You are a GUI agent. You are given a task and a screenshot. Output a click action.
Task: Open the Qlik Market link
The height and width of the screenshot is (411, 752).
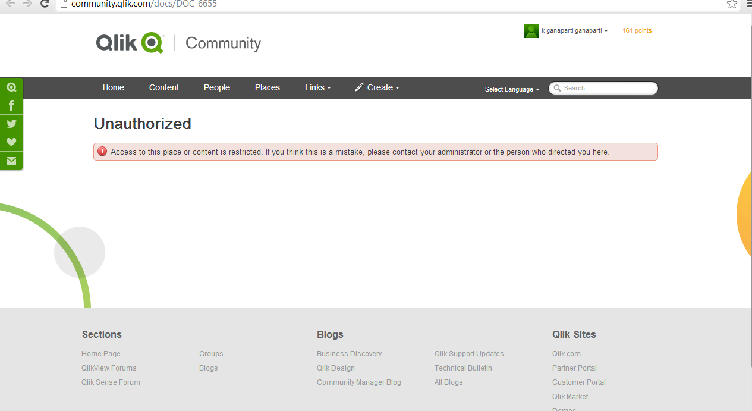click(x=570, y=397)
